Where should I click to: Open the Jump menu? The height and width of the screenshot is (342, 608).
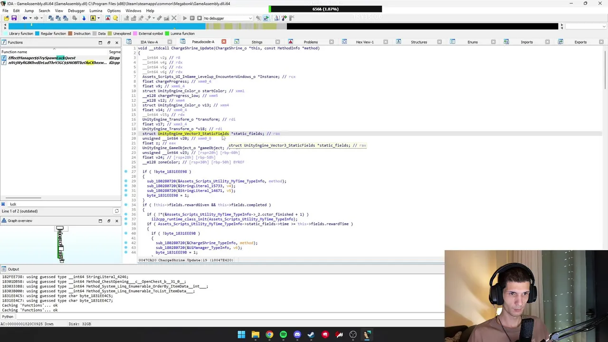click(x=29, y=10)
